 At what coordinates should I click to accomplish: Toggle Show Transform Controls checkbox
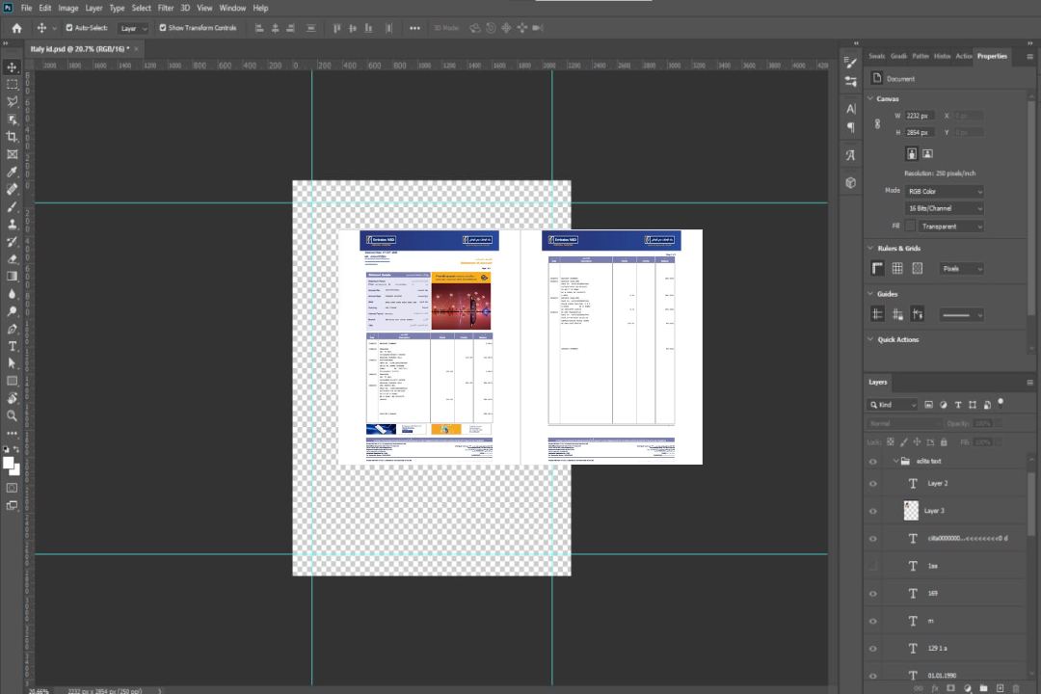[x=163, y=28]
